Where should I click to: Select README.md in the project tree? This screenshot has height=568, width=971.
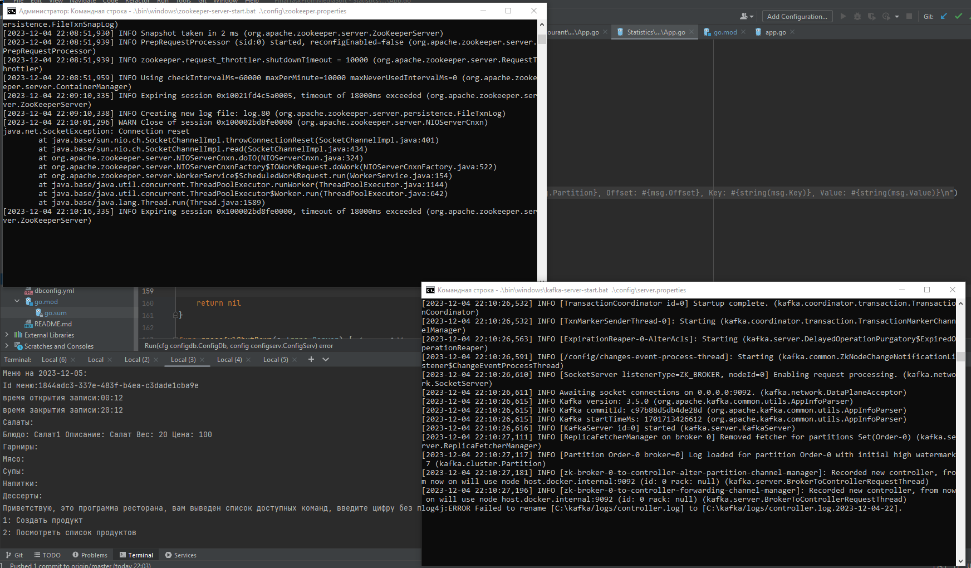point(53,324)
